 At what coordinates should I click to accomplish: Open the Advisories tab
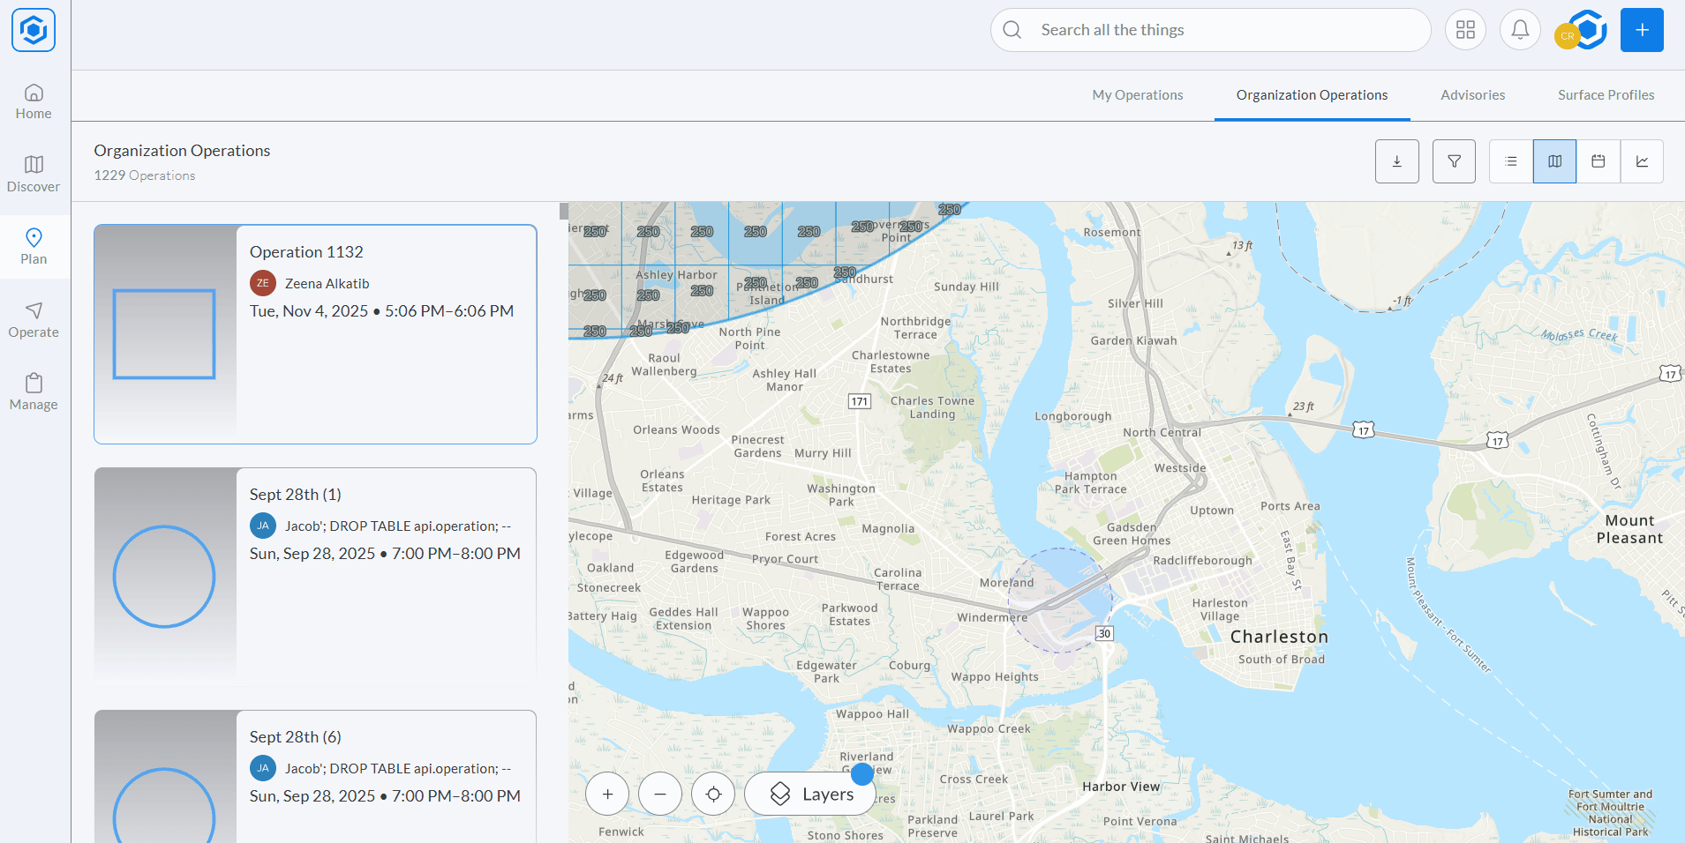click(x=1472, y=95)
